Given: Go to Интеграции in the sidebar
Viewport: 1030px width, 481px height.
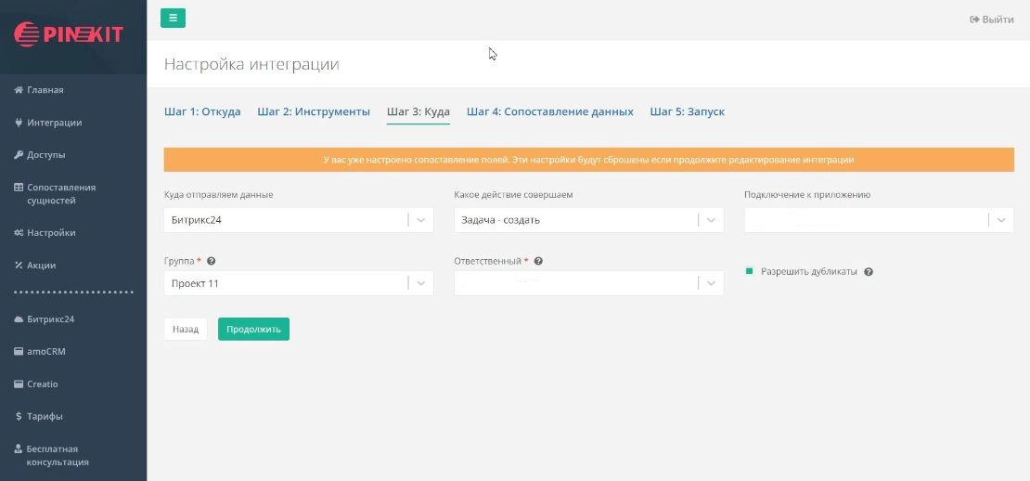Looking at the screenshot, I should (54, 123).
